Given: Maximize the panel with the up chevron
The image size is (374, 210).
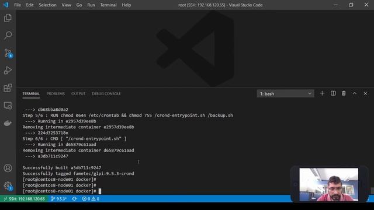Looking at the screenshot, I should coord(355,93).
